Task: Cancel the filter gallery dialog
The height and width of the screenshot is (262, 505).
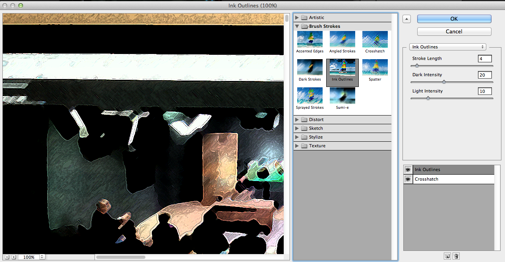Action: [x=454, y=31]
